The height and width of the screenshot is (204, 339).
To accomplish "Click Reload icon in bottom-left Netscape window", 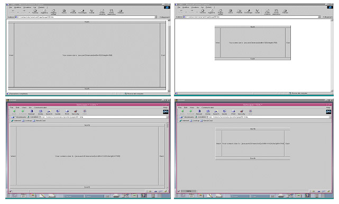I will coord(31,112).
